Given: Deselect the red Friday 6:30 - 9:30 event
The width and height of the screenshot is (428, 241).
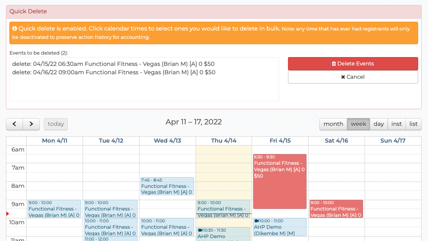Looking at the screenshot, I should click(280, 181).
